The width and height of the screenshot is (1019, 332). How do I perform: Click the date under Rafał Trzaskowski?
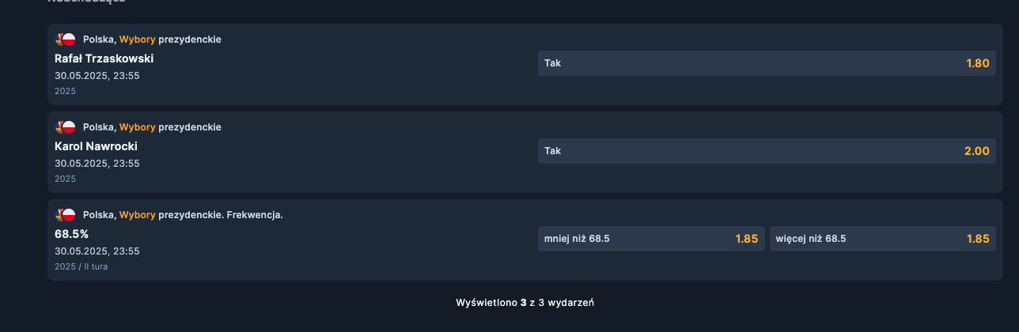click(97, 76)
